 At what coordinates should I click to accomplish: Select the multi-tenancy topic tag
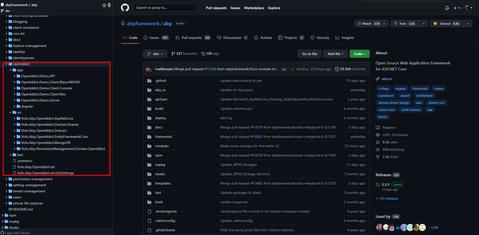(x=411, y=110)
